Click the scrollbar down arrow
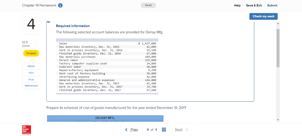Screen dimensions: 302x136 point(278,120)
